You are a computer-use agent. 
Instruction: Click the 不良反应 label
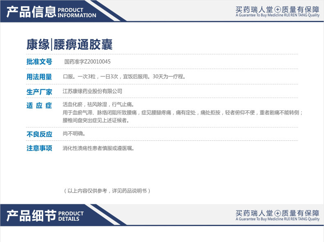tap(39, 134)
